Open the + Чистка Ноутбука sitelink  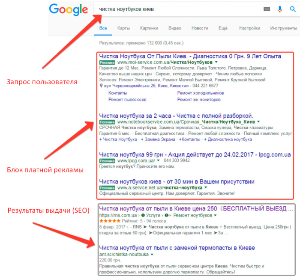(118, 139)
